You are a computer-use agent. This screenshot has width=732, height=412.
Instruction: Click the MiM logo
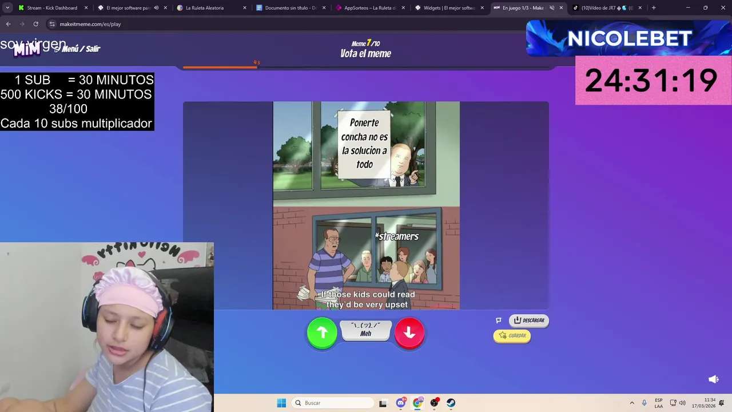pyautogui.click(x=27, y=50)
